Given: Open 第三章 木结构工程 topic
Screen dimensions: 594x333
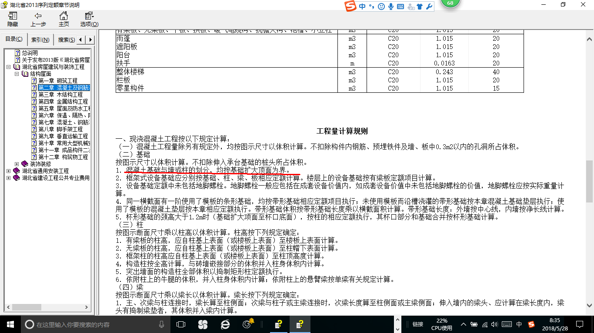Looking at the screenshot, I should (x=60, y=95).
